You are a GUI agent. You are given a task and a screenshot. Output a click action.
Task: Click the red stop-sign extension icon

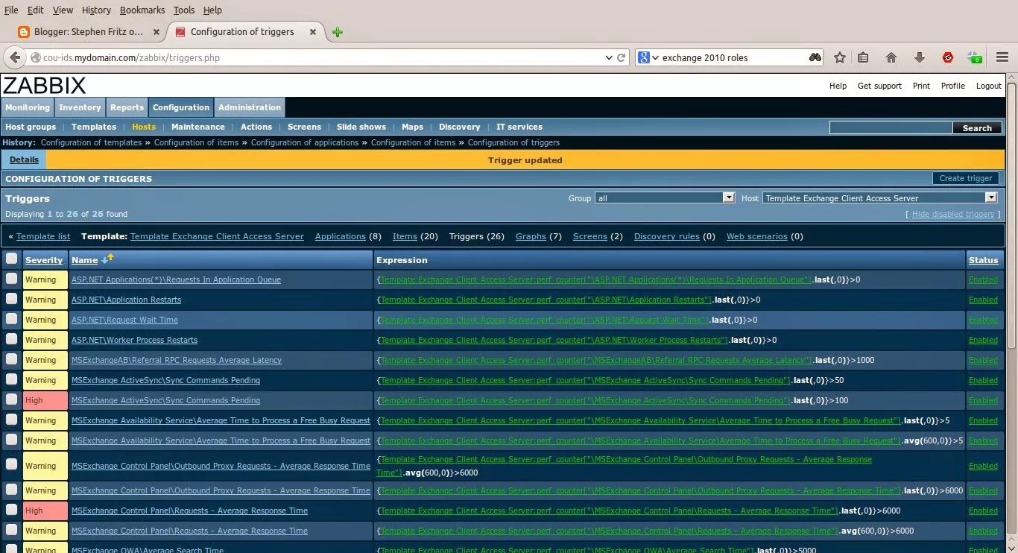point(948,57)
